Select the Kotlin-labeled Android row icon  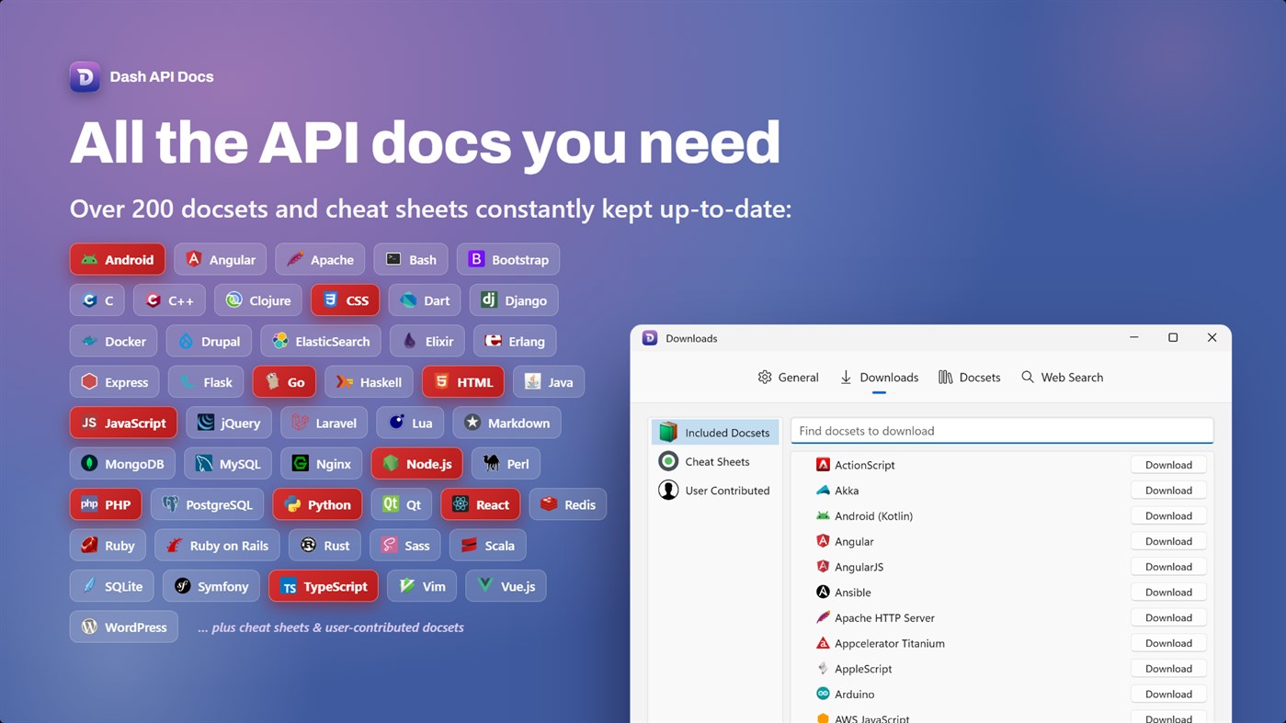tap(823, 516)
